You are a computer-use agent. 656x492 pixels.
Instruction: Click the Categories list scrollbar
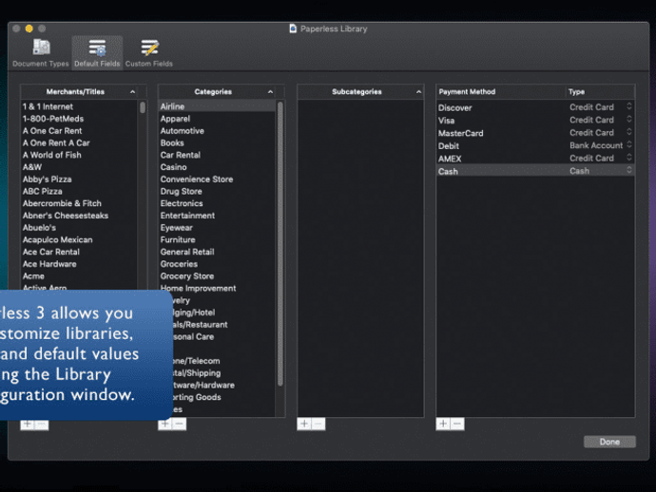coord(280,244)
